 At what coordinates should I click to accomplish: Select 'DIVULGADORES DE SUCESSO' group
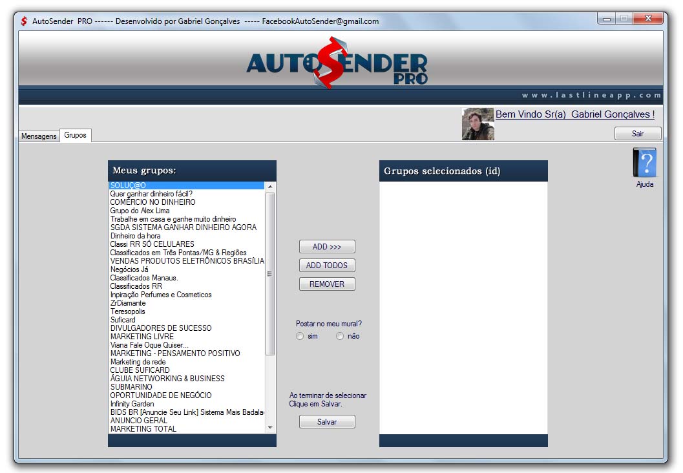point(187,328)
